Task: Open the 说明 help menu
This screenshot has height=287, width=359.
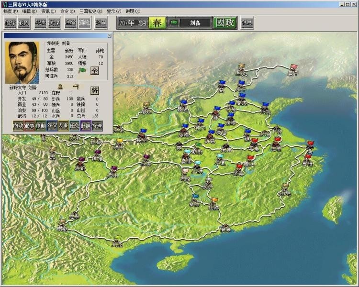Action: [133, 11]
